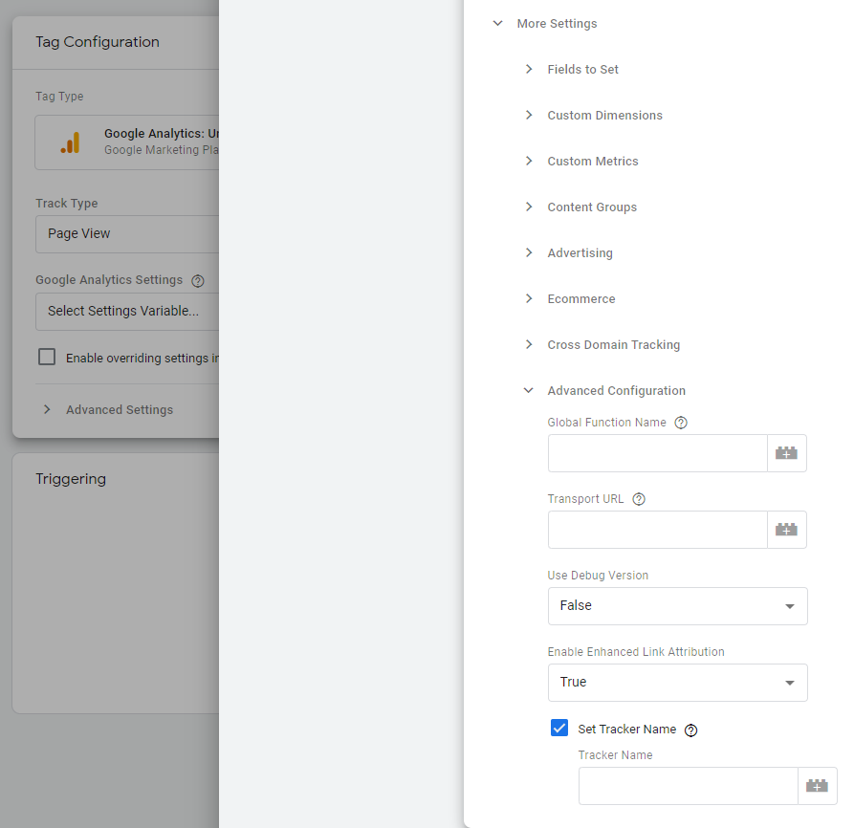Enable overriding settings checkbox
This screenshot has height=828, width=854.
[x=47, y=358]
